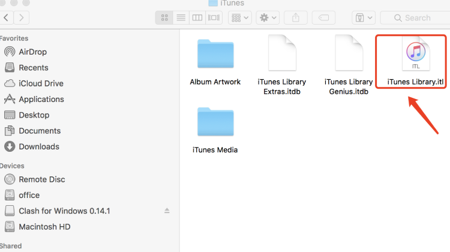Click the Macintosh HD drive icon
The image size is (450, 252).
pos(10,227)
